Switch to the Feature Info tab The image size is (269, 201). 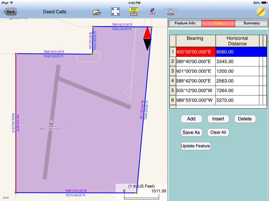(185, 23)
